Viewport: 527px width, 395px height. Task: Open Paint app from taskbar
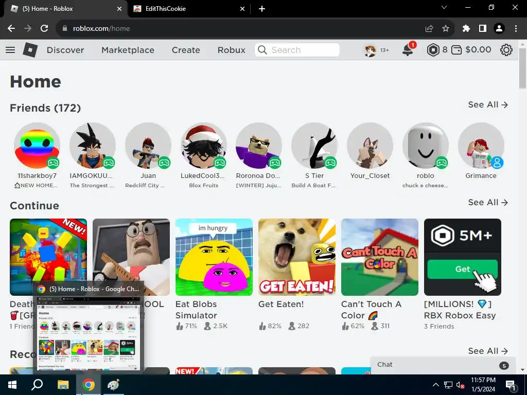[x=113, y=385]
